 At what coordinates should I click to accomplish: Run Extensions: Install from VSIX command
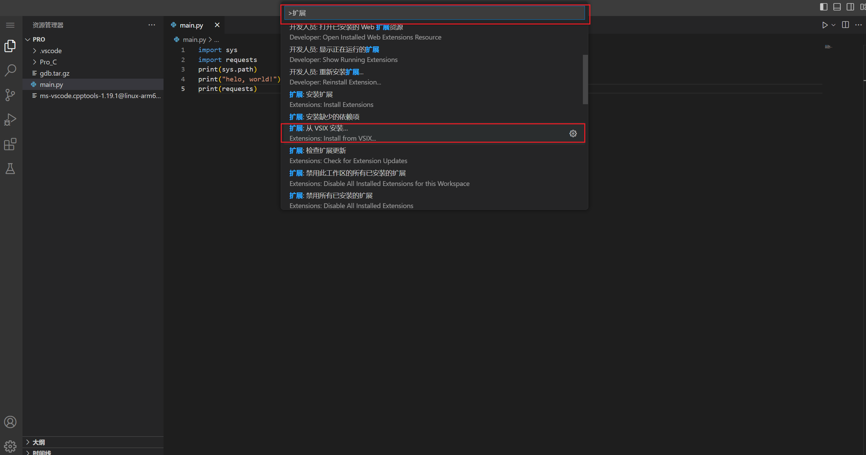432,133
